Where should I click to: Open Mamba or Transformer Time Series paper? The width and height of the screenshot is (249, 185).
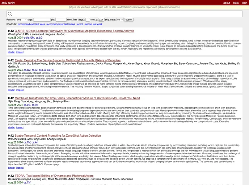click(77, 98)
